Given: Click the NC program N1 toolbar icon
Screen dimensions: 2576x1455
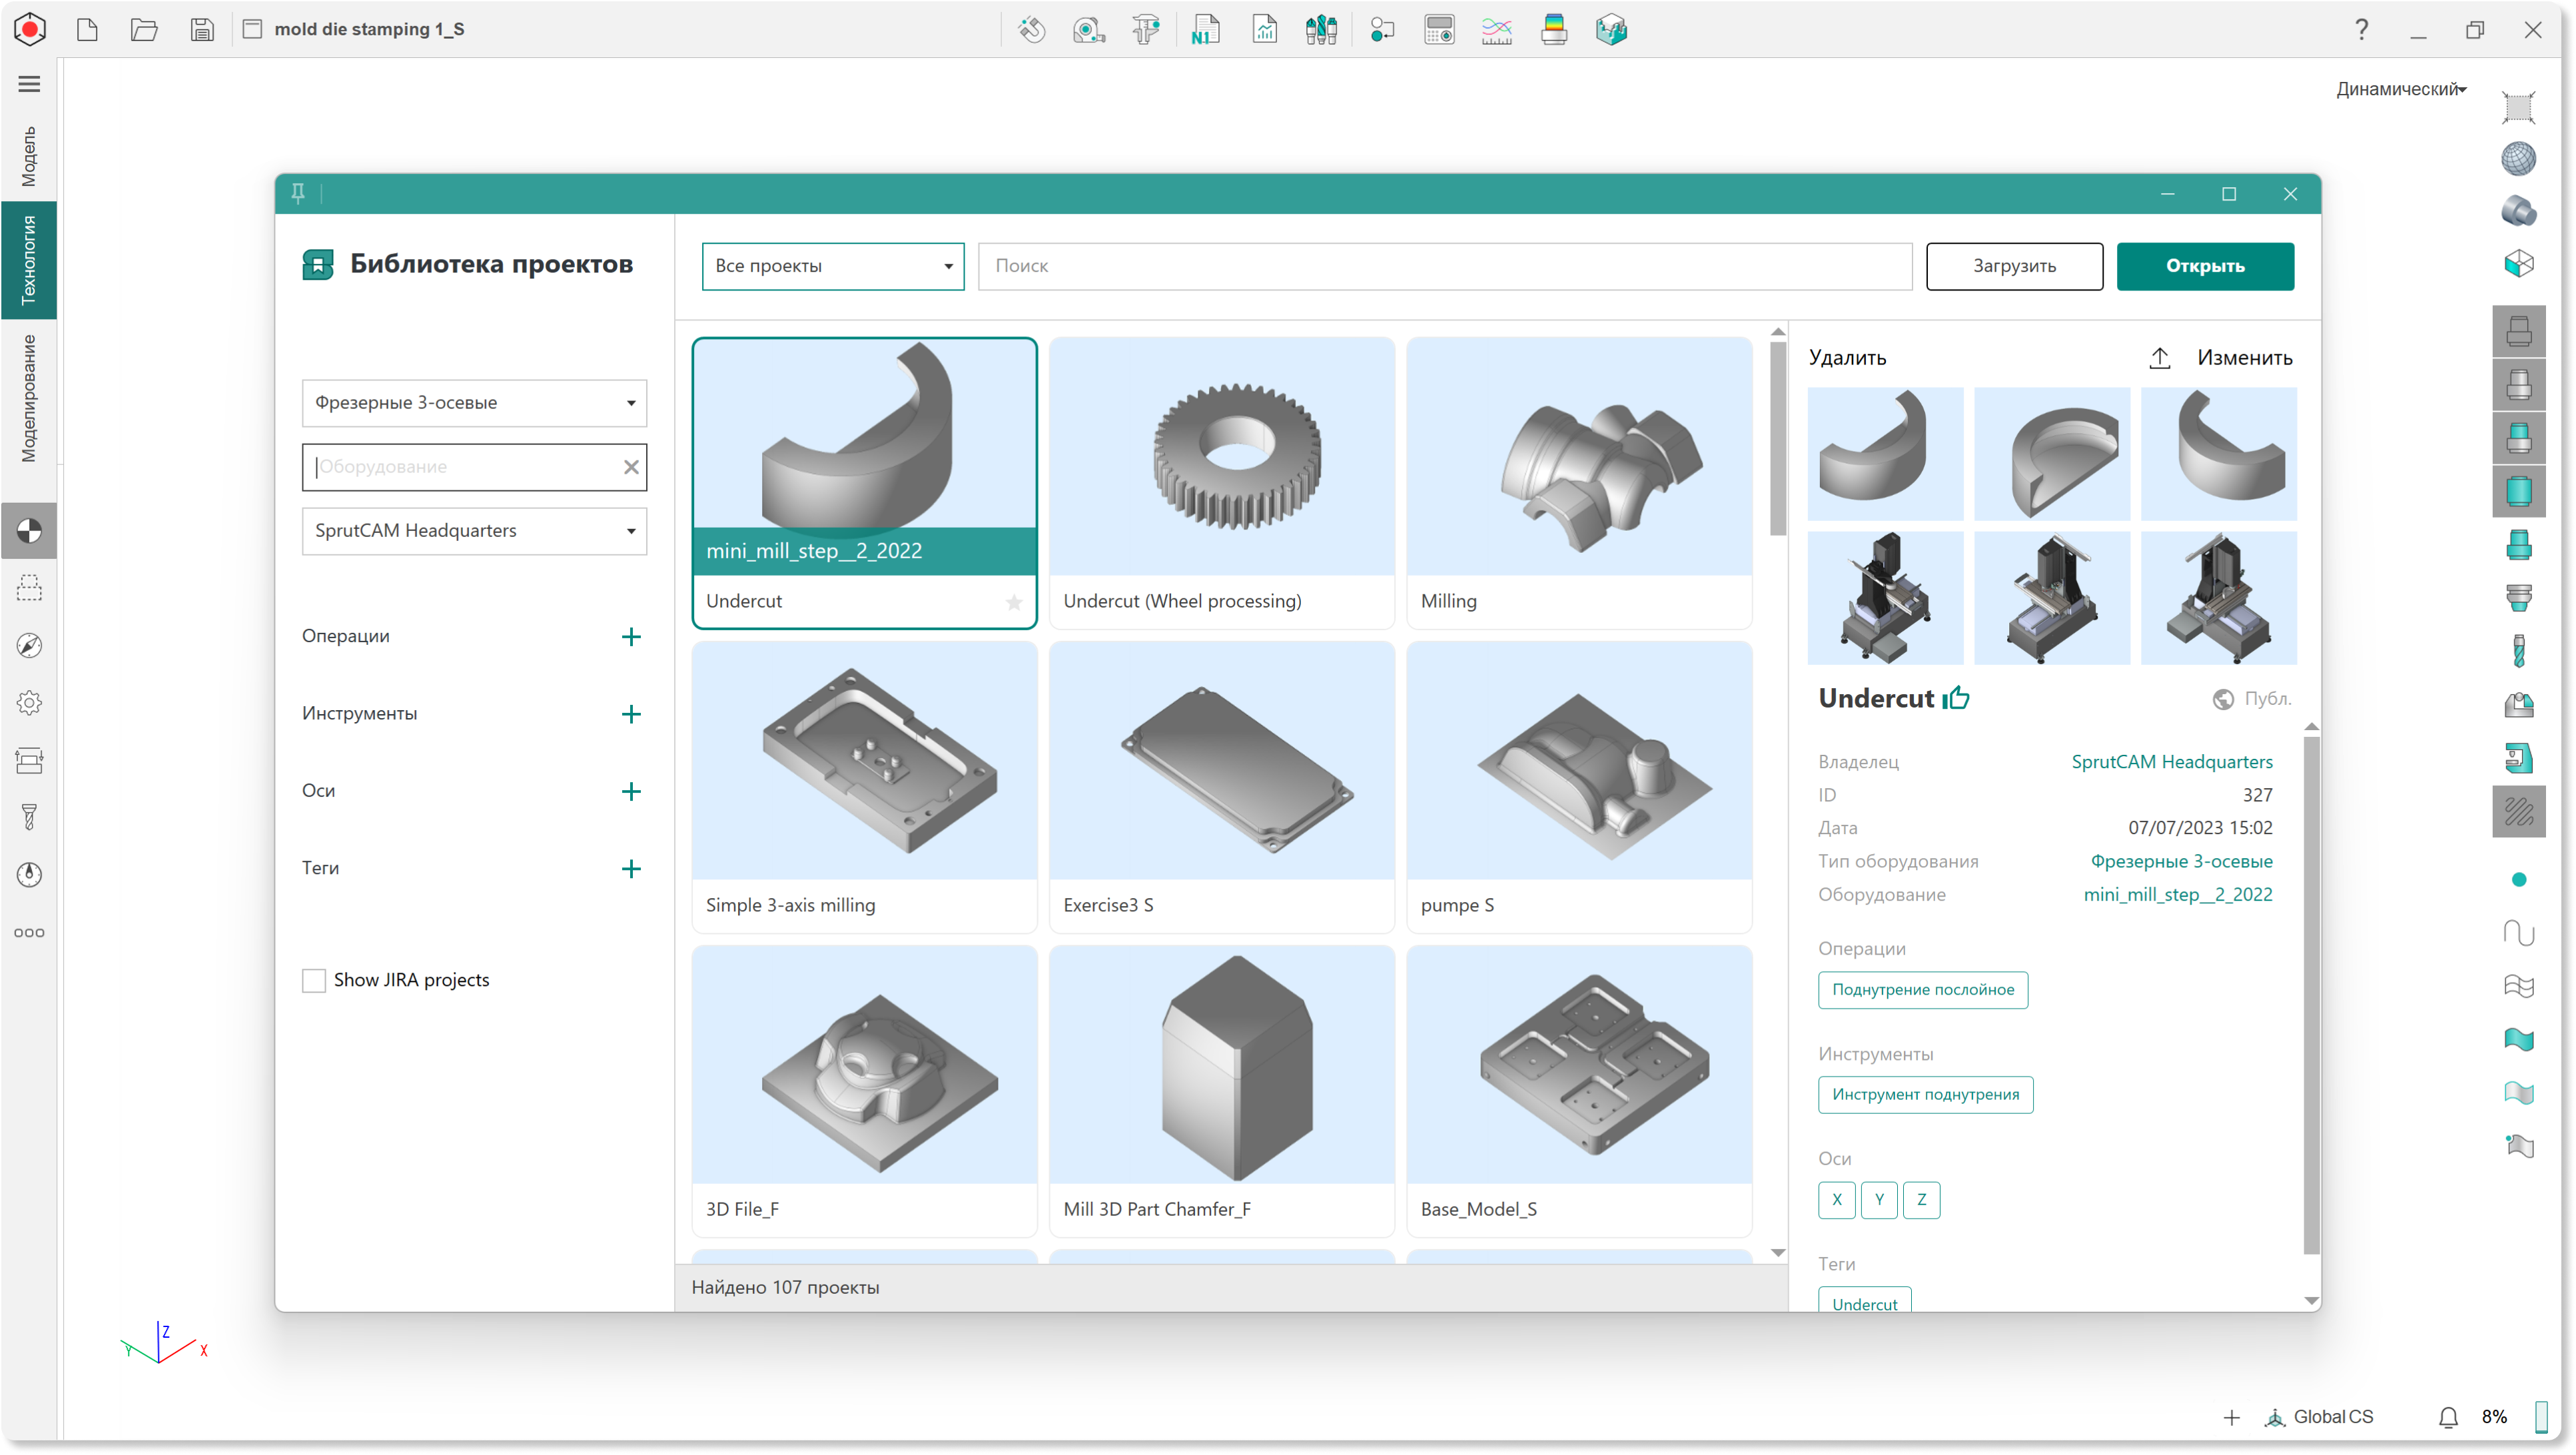Looking at the screenshot, I should 1205,30.
